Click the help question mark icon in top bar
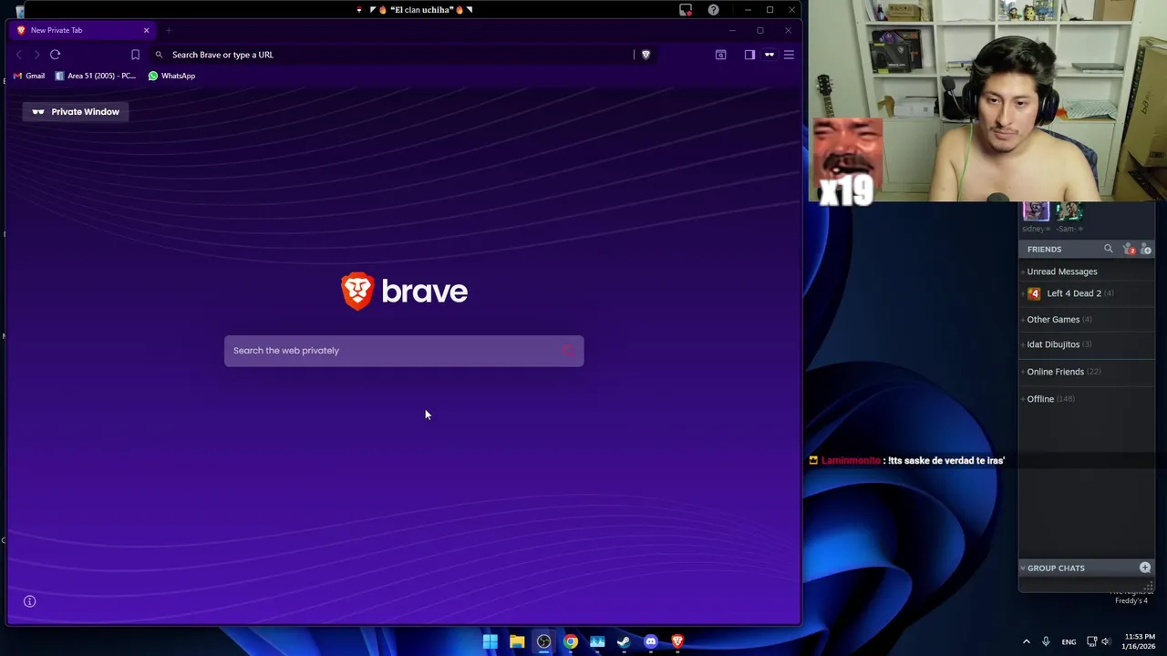Image resolution: width=1167 pixels, height=656 pixels. tap(713, 10)
